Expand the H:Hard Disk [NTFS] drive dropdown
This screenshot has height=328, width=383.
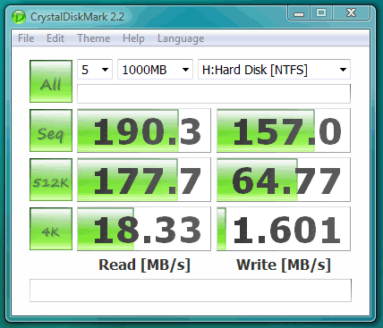pyautogui.click(x=274, y=70)
